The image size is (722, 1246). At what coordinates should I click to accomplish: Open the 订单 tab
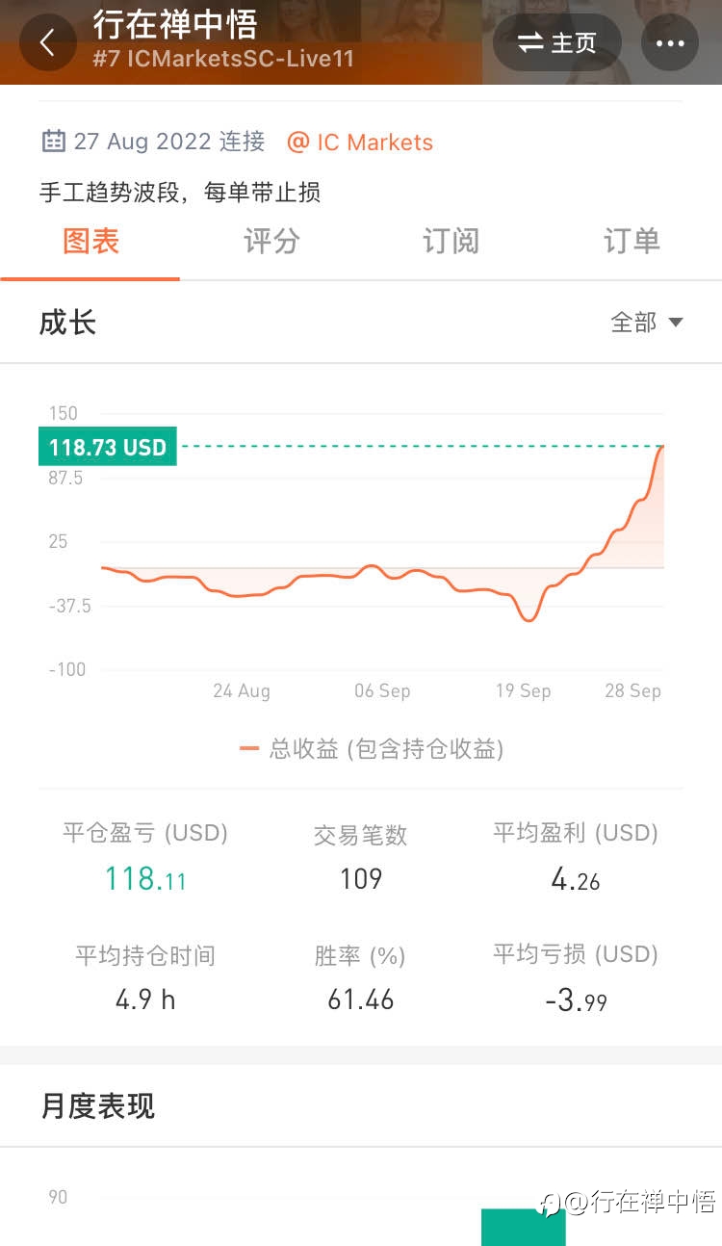[632, 241]
